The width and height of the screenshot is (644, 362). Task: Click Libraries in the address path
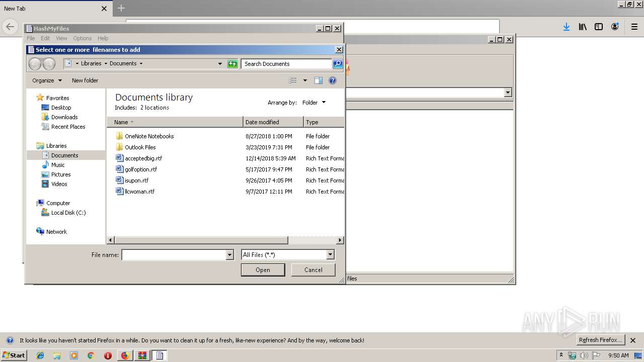pos(91,63)
